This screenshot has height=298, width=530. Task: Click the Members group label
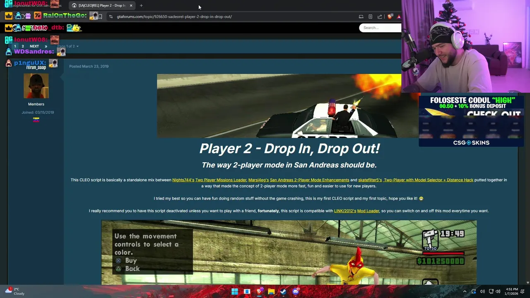point(36,104)
